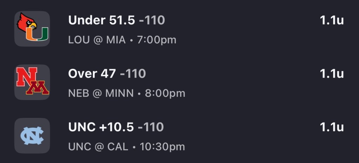
Task: Click the 1.1u stake for Over 47
Action: click(332, 73)
